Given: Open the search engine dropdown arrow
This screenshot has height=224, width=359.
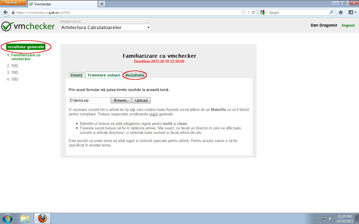Looking at the screenshot, I should point(266,12).
